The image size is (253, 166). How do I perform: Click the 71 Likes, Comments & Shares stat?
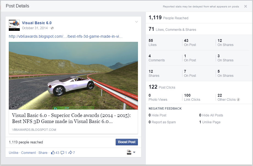pyautogui.click(x=172, y=29)
